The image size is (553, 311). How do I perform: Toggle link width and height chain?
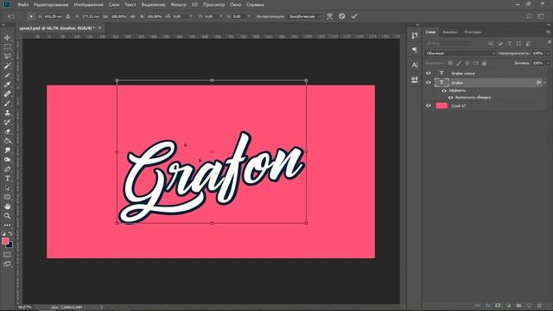(132, 16)
